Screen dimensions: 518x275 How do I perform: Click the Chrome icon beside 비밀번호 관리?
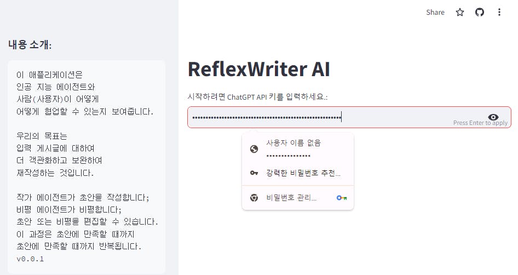[254, 198]
